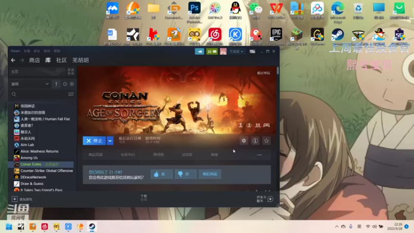Switch Steam to Big Picture mode icon
This screenshot has width=414, height=233.
click(x=253, y=51)
